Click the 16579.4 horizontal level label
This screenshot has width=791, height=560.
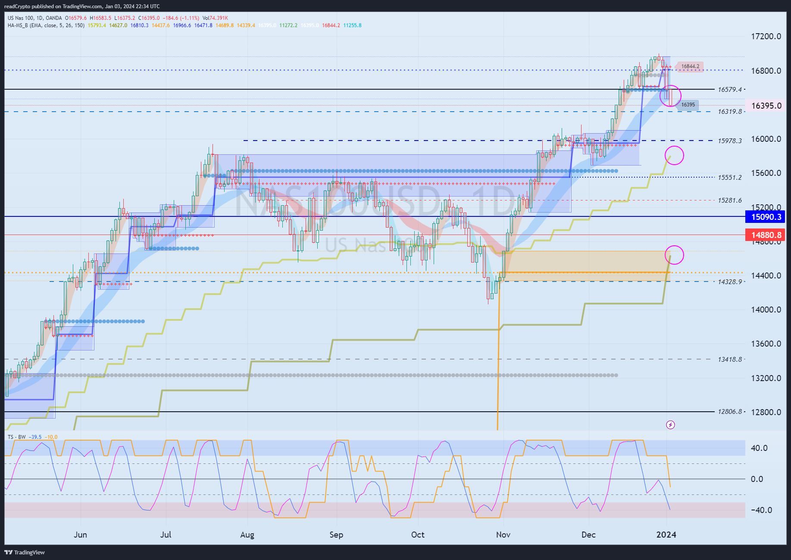tap(730, 90)
